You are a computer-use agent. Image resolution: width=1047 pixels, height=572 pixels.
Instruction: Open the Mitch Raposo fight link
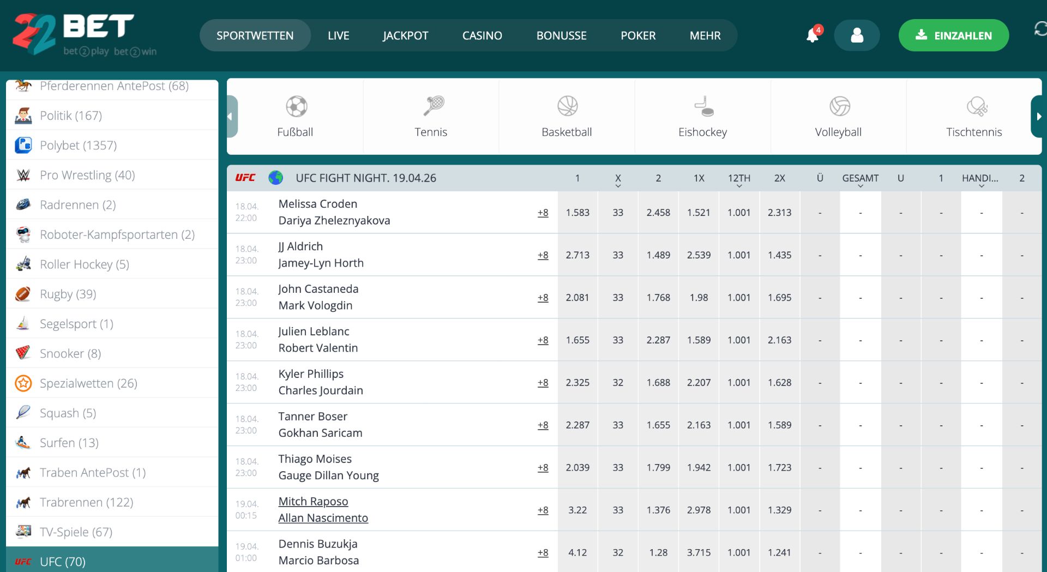tap(313, 501)
